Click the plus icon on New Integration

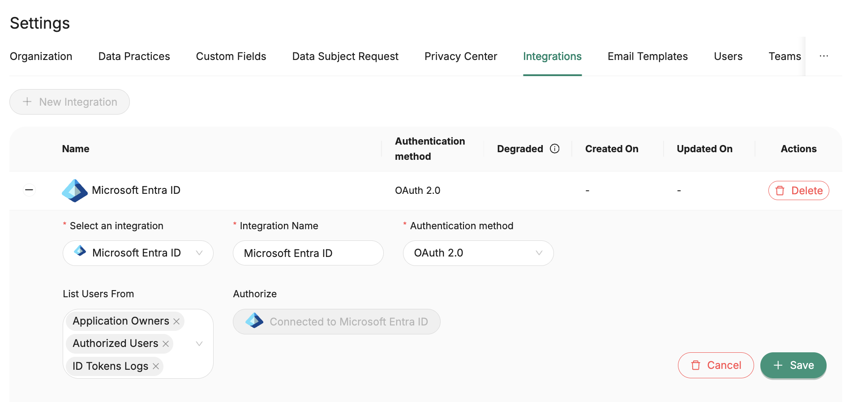coord(27,102)
